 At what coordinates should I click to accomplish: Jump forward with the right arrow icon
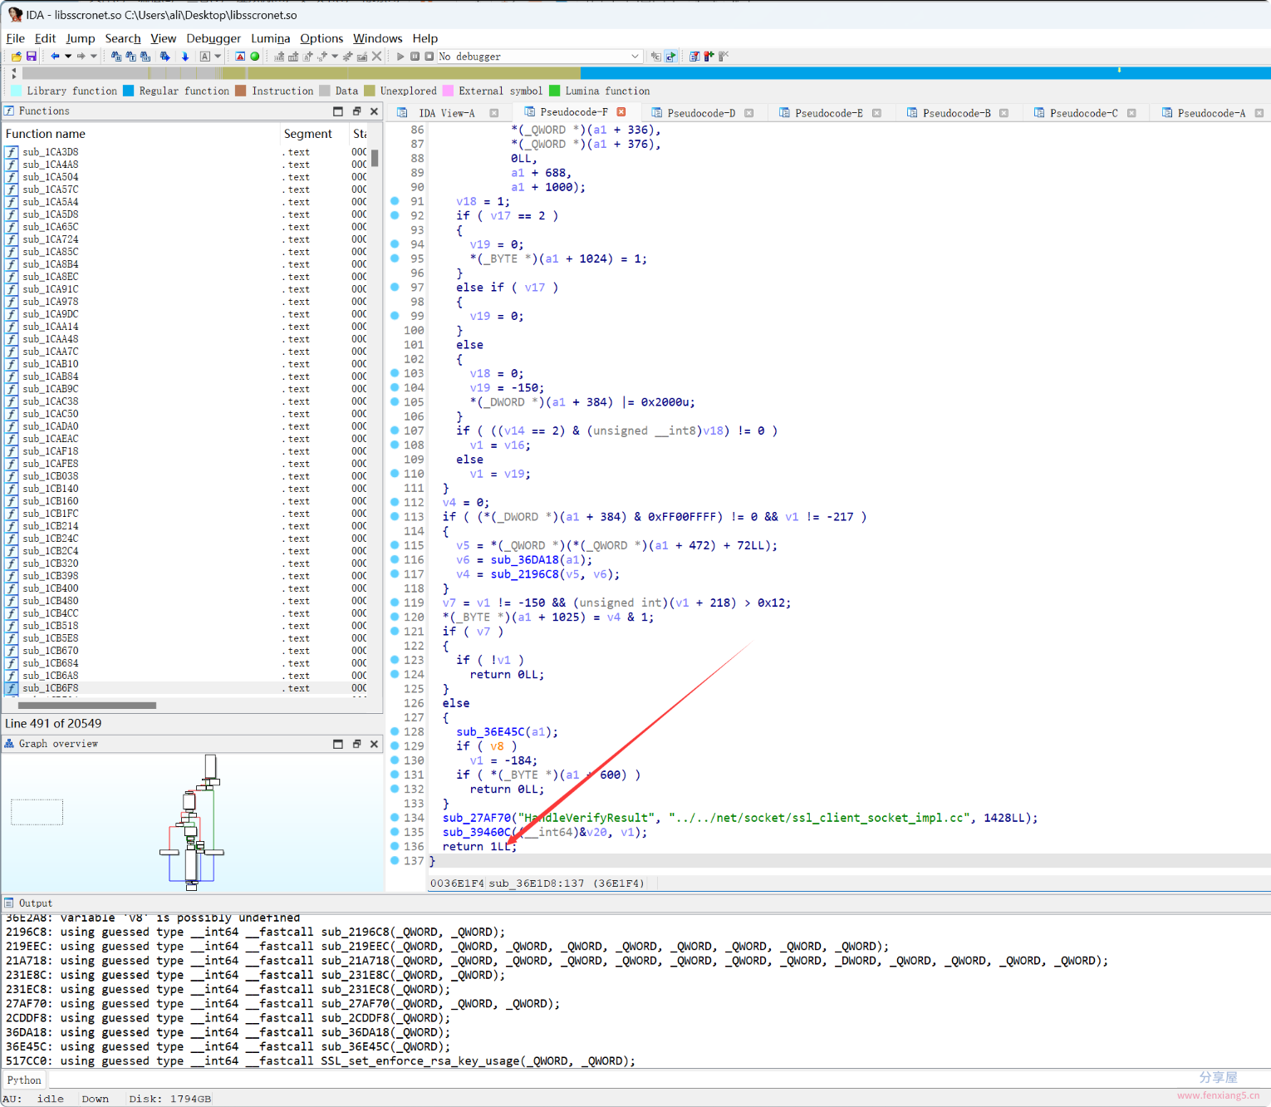point(81,57)
